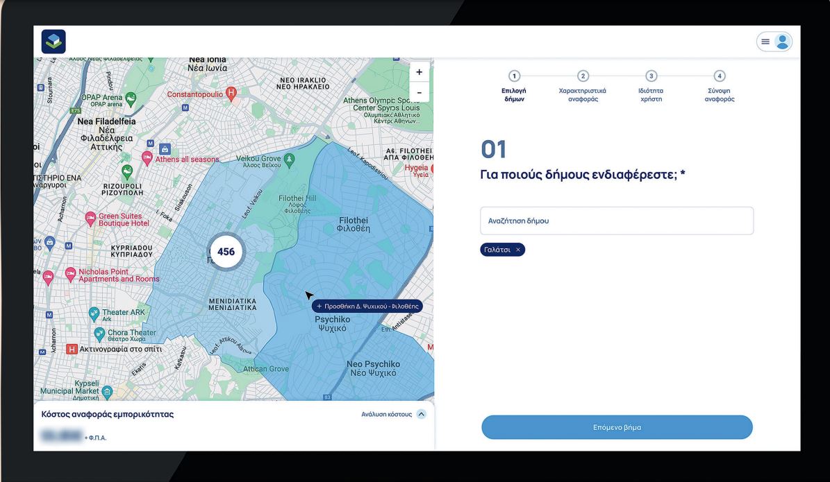Click Προσθήκη Δ. Ψυχικού - Φιλοθέης tooltip

(367, 306)
